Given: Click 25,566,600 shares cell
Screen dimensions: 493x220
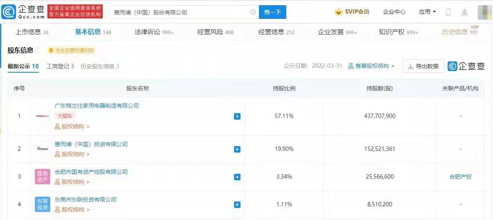Looking at the screenshot, I should [x=380, y=177].
